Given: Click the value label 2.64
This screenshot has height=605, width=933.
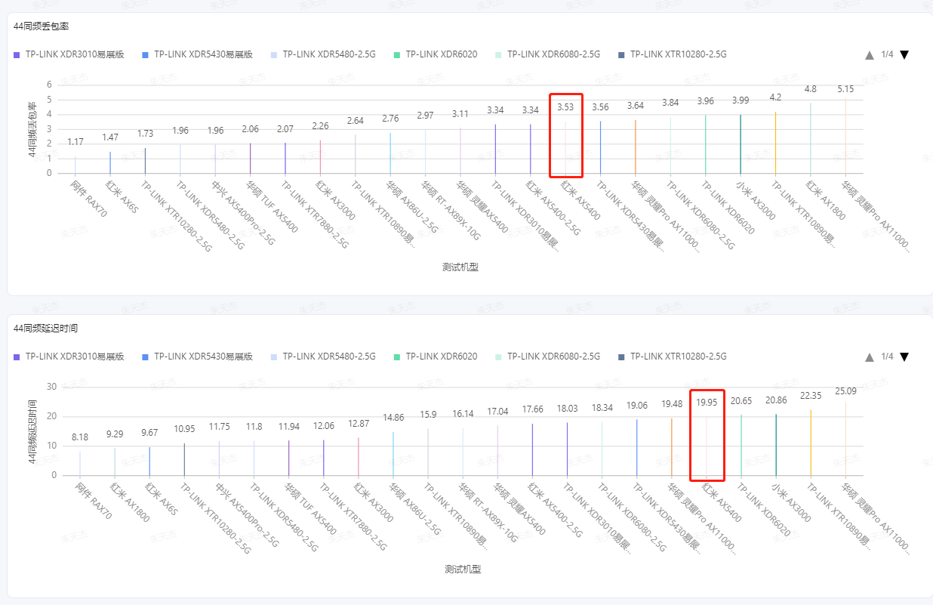Looking at the screenshot, I should pos(356,121).
